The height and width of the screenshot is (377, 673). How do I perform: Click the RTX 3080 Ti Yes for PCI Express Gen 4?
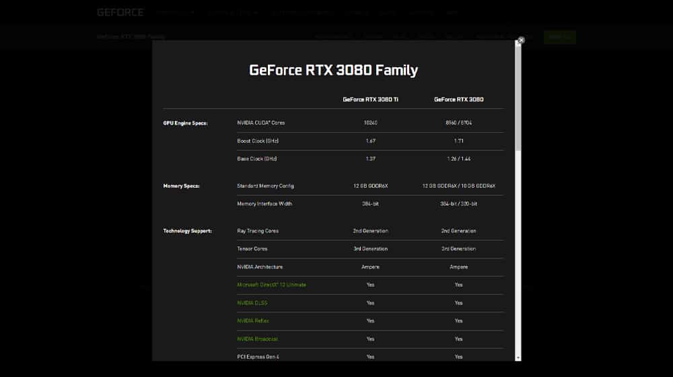click(370, 357)
